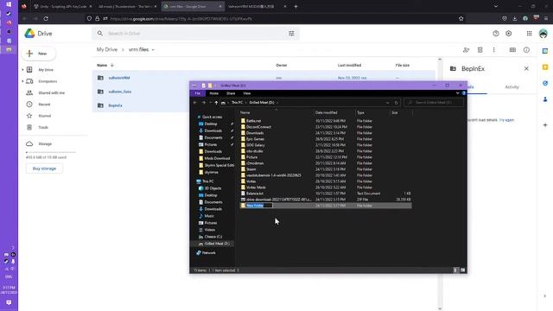Open the Explorer address history dropdown
Image resolution: width=553 pixels, height=311 pixels.
387,103
